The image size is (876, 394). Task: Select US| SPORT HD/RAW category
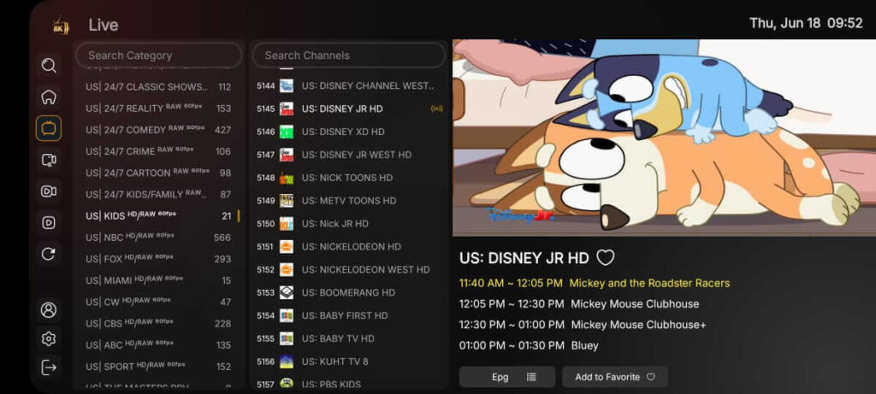click(158, 367)
